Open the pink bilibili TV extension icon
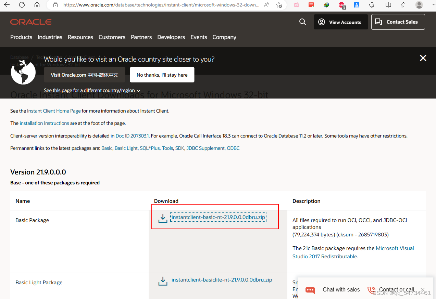 (296, 5)
